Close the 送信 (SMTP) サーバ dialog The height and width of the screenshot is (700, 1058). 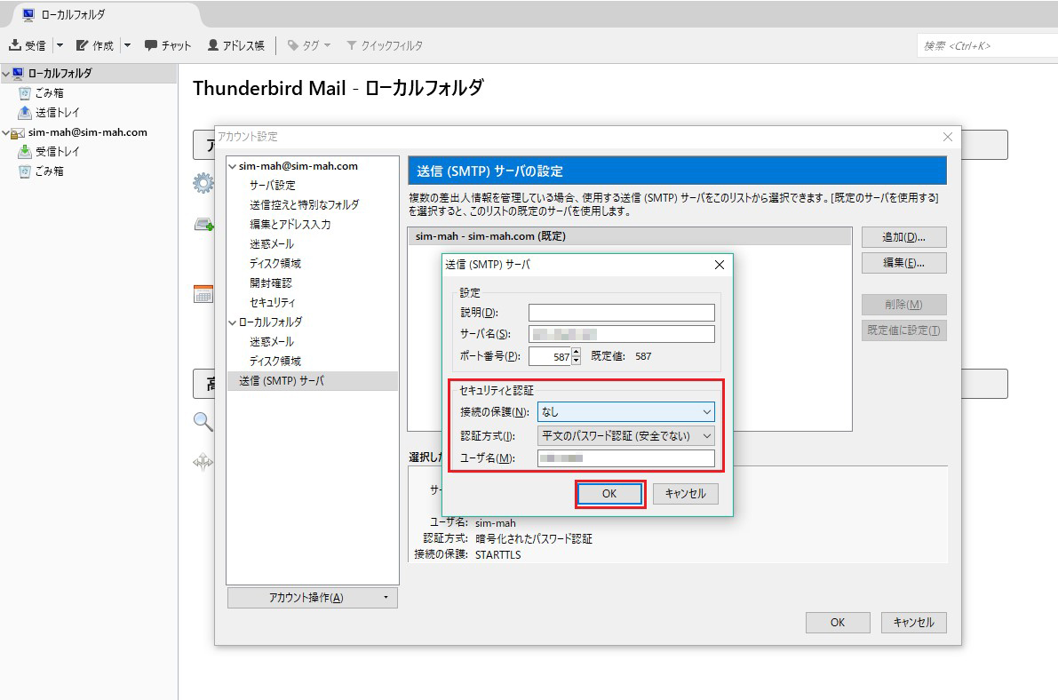click(x=720, y=266)
